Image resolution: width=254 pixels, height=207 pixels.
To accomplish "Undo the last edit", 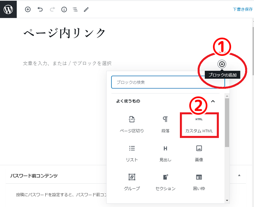I will click(x=40, y=9).
